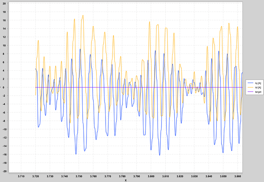The height and width of the screenshot is (182, 264).
Task: Click the 3.770 x-axis tick label
Action: (x=108, y=176)
